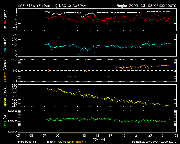Click the '17' hour label on the time axis
The height and width of the screenshot is (144, 180).
(111, 136)
